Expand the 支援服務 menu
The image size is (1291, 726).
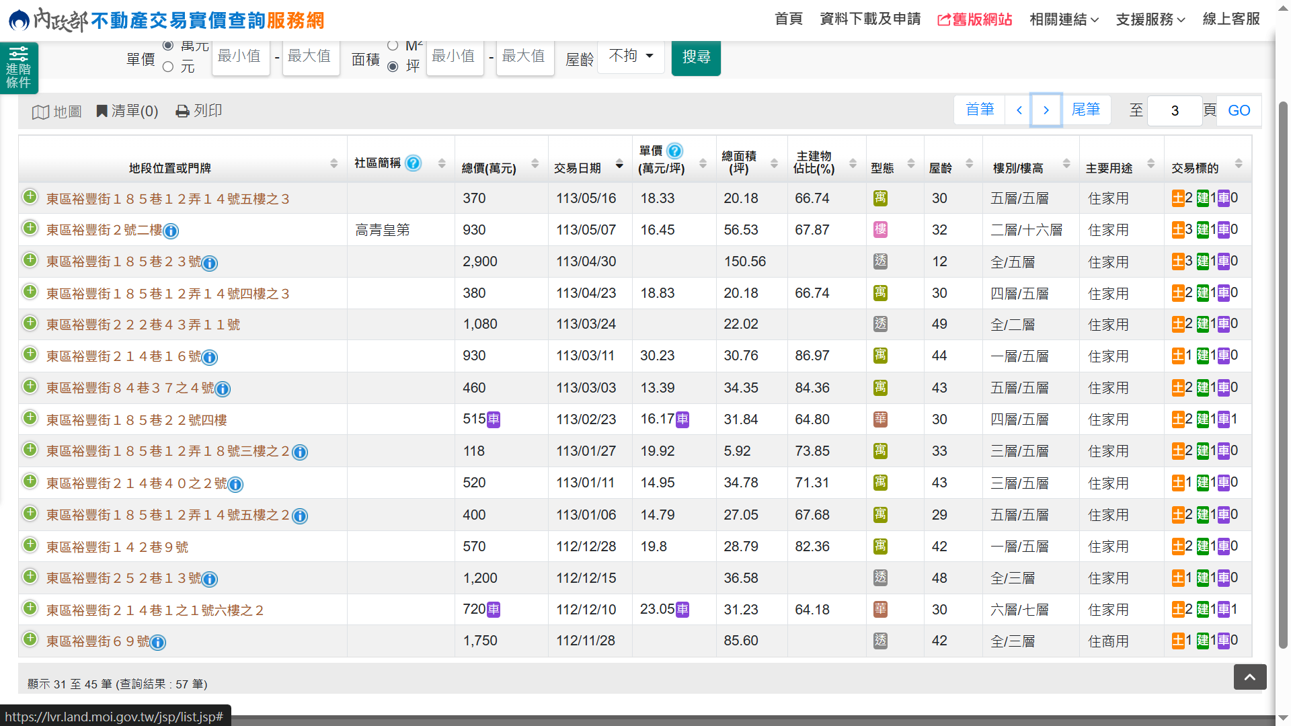point(1150,19)
